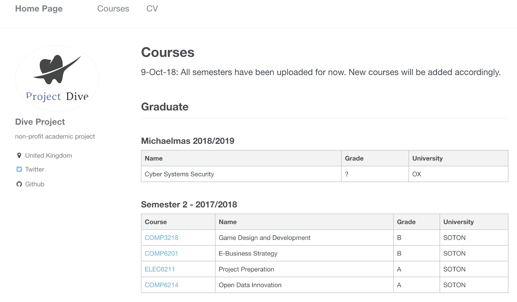This screenshot has height=302, width=517.
Task: Open the COMP6201 course link
Action: pyautogui.click(x=161, y=253)
